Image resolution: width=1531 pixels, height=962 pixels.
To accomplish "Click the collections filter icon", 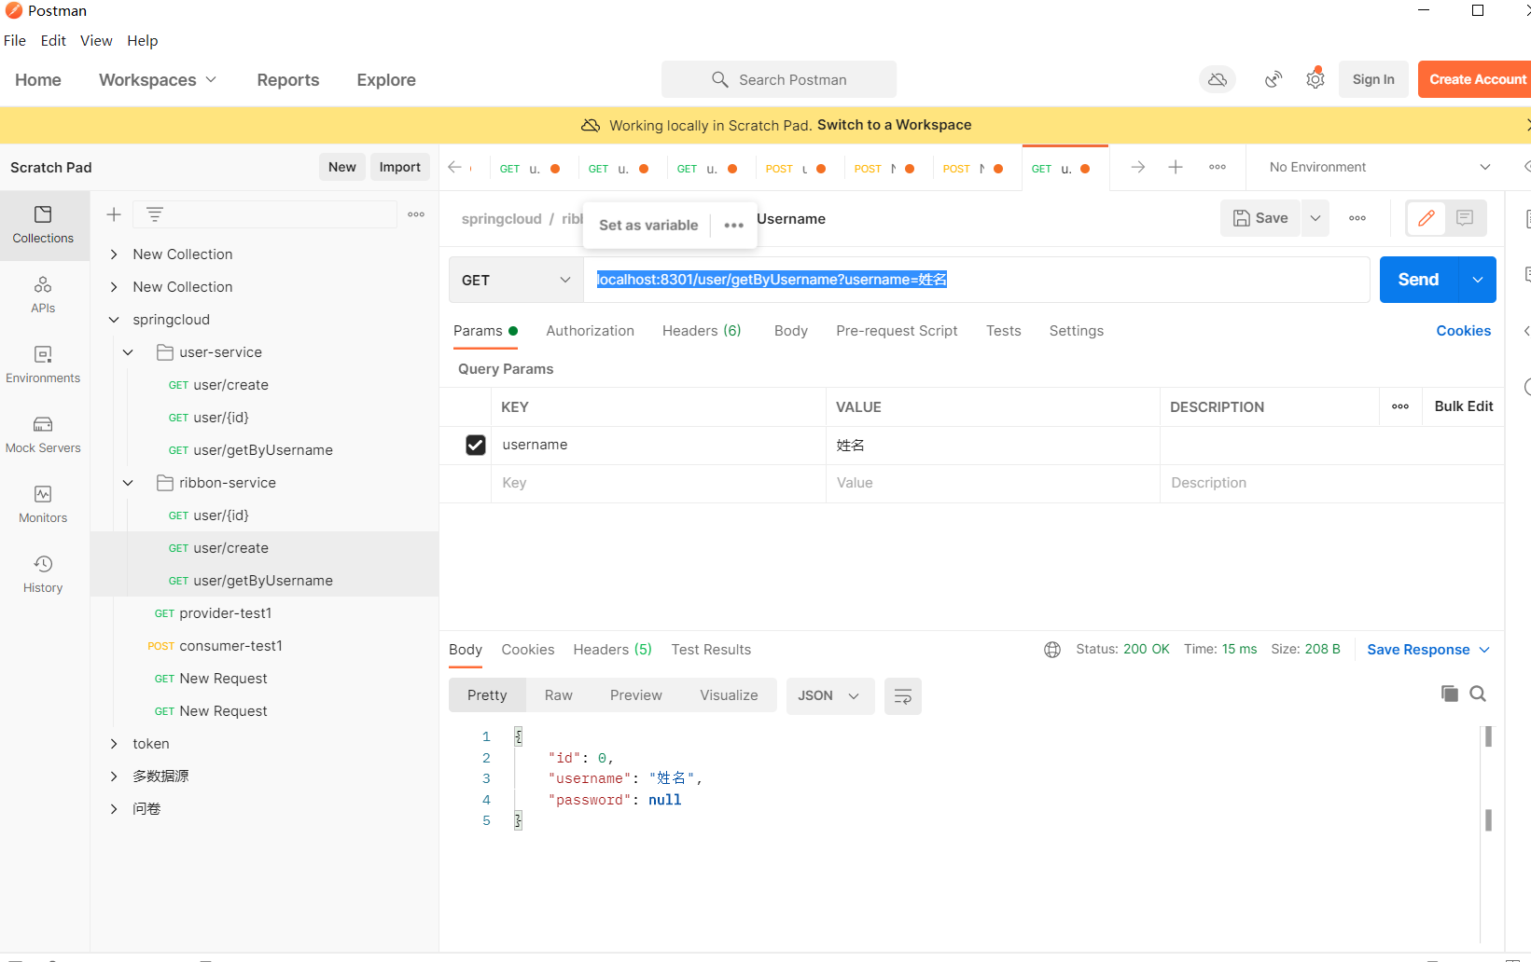I will point(155,214).
